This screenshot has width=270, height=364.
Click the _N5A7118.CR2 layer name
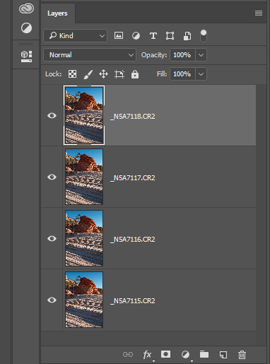[x=133, y=117]
